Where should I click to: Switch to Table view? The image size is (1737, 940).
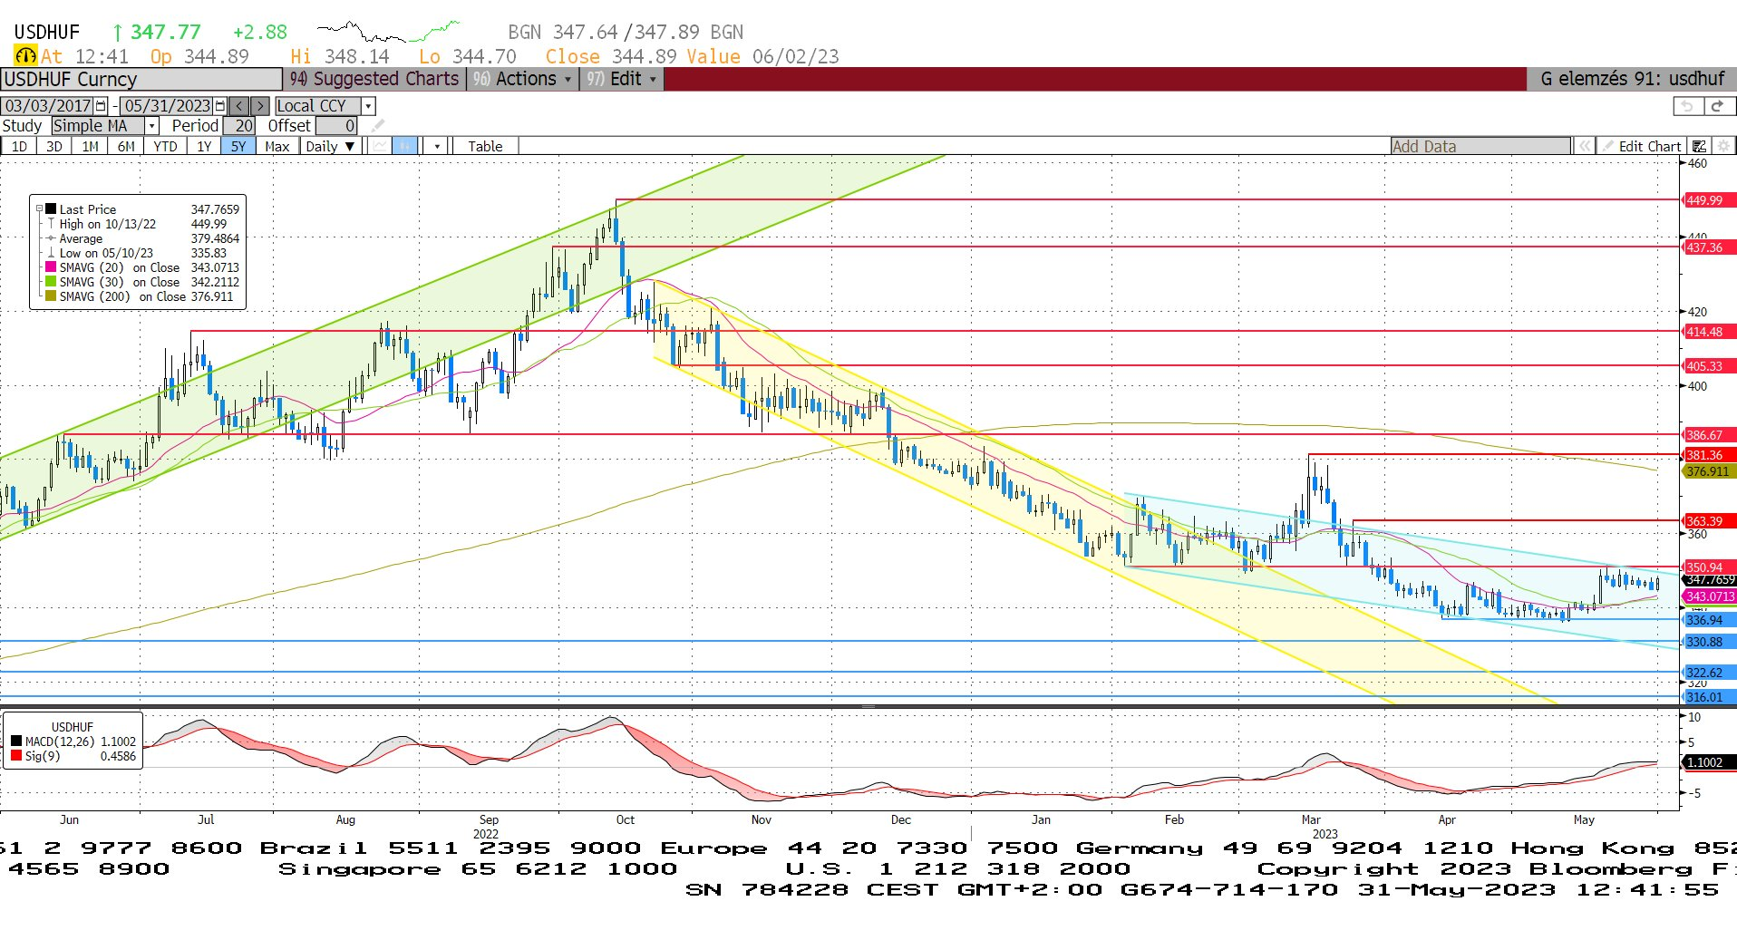coord(485,146)
